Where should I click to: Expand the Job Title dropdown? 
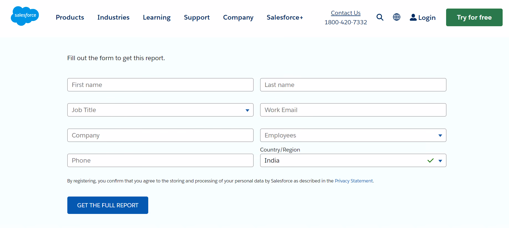(160, 110)
